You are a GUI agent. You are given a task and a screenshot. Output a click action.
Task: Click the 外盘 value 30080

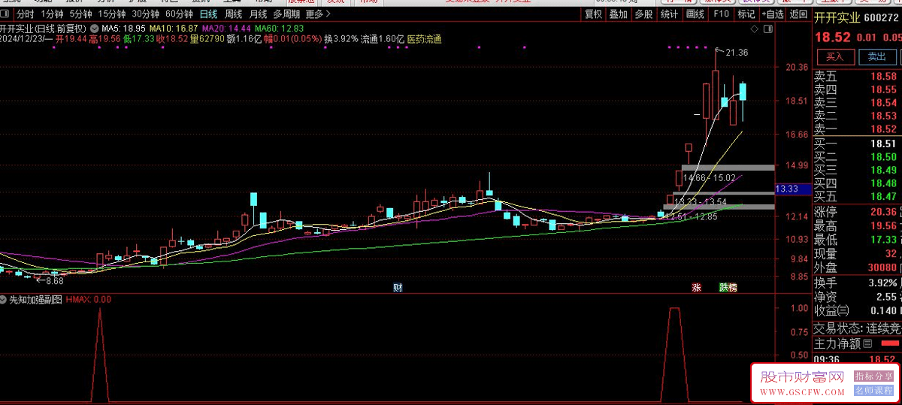881,267
